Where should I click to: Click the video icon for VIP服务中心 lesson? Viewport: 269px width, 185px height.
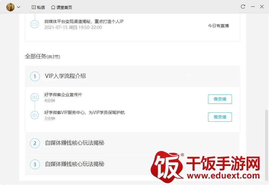click(35, 115)
